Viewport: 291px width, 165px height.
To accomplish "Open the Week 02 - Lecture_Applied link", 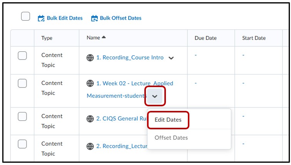I will tap(134, 83).
